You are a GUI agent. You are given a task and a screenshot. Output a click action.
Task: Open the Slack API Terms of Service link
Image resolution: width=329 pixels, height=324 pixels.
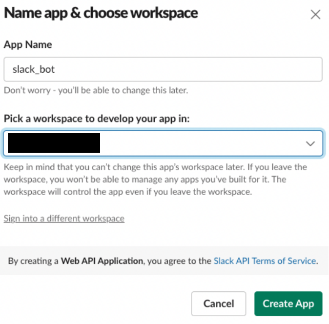(x=265, y=261)
